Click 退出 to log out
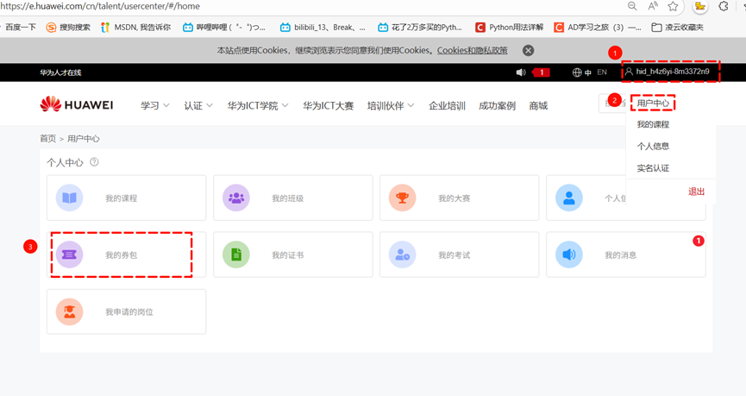The image size is (746, 396). [x=696, y=192]
